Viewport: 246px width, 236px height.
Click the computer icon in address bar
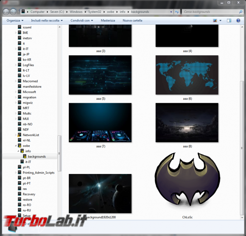point(23,11)
